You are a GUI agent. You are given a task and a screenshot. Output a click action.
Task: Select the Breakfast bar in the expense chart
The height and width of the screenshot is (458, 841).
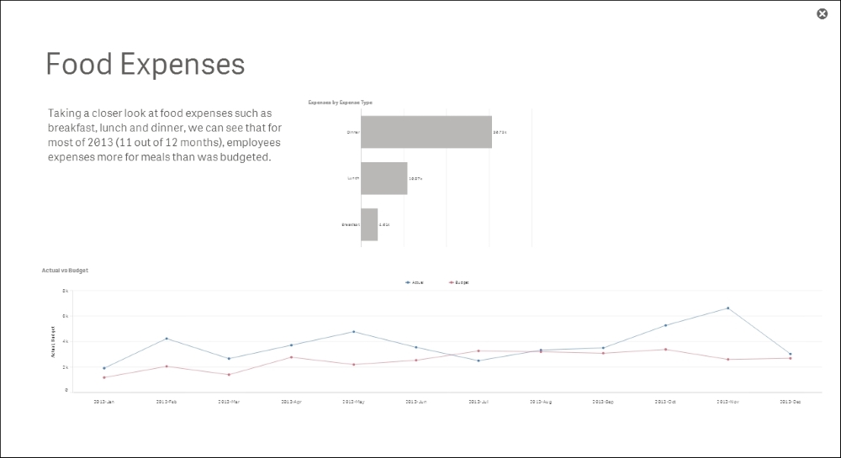pyautogui.click(x=369, y=224)
